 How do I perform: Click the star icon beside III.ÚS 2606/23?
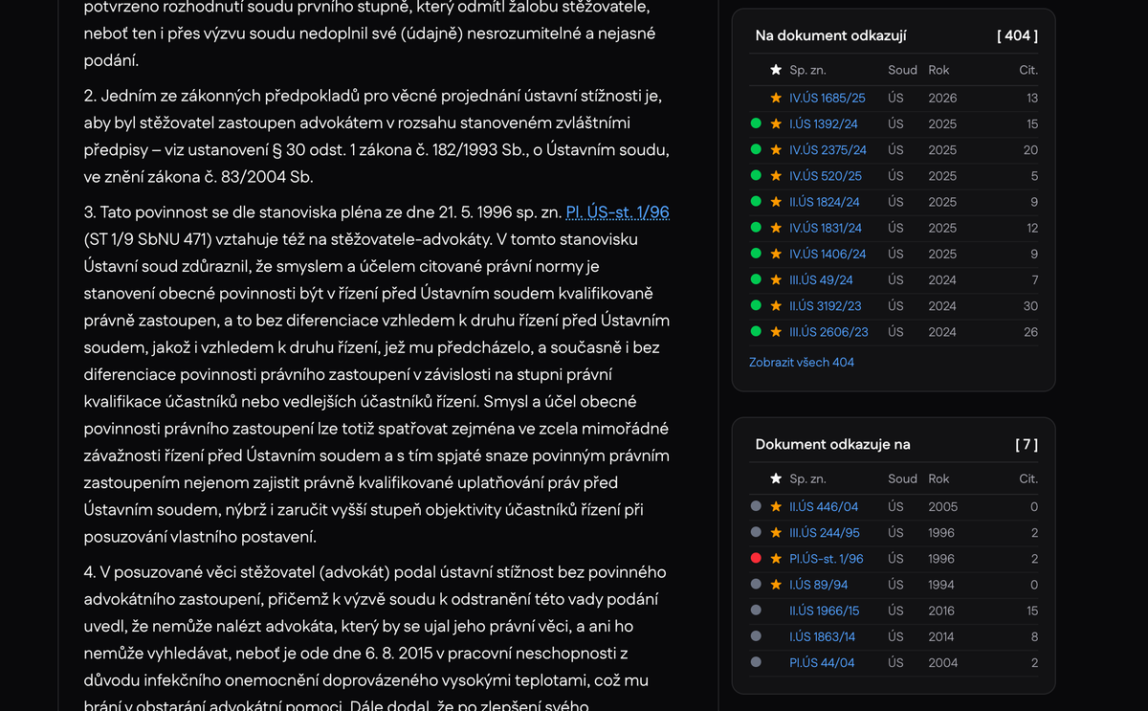[776, 332]
